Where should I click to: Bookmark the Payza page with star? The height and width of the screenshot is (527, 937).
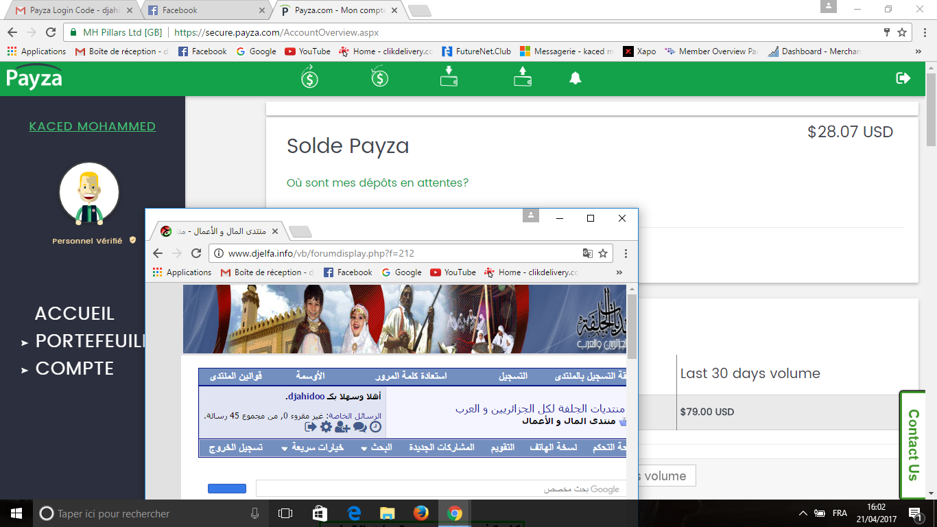point(902,32)
